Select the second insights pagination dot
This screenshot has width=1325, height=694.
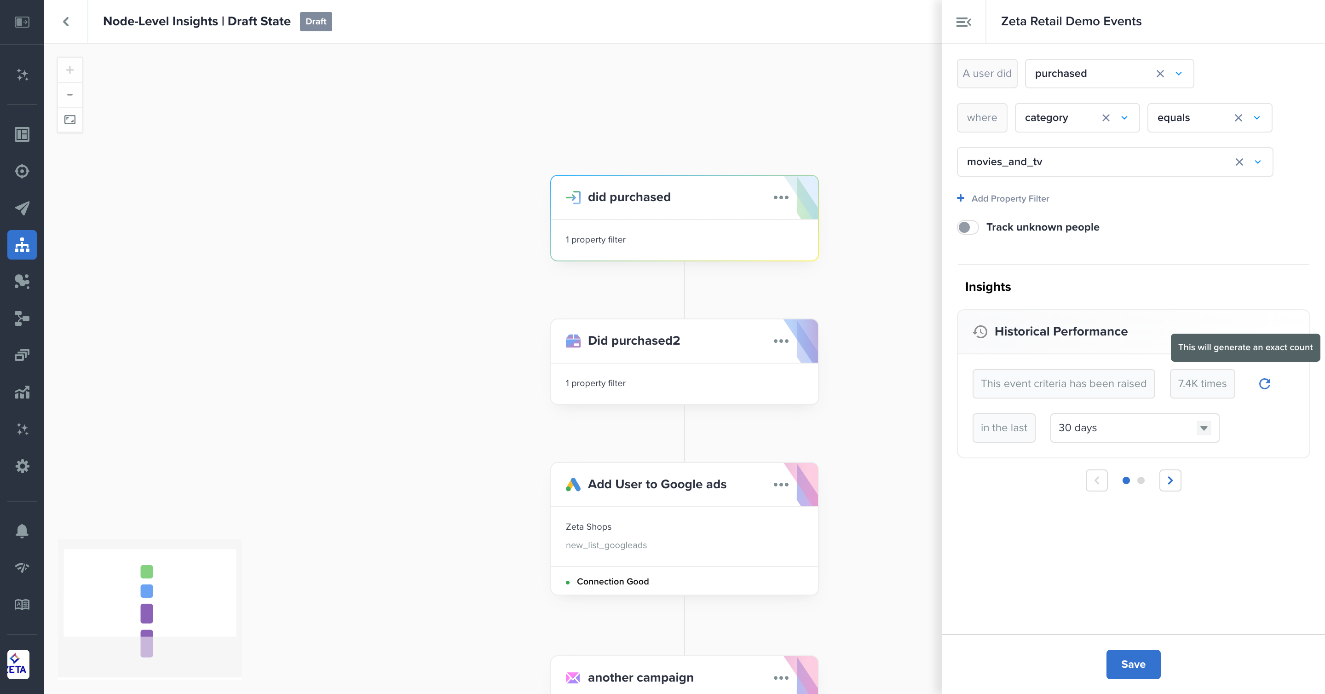click(x=1141, y=480)
